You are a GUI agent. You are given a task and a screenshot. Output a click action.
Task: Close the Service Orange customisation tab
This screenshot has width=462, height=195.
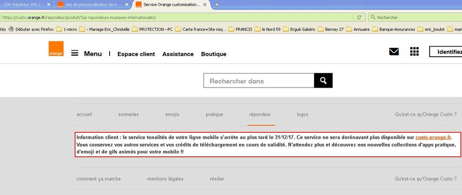[x=205, y=5]
